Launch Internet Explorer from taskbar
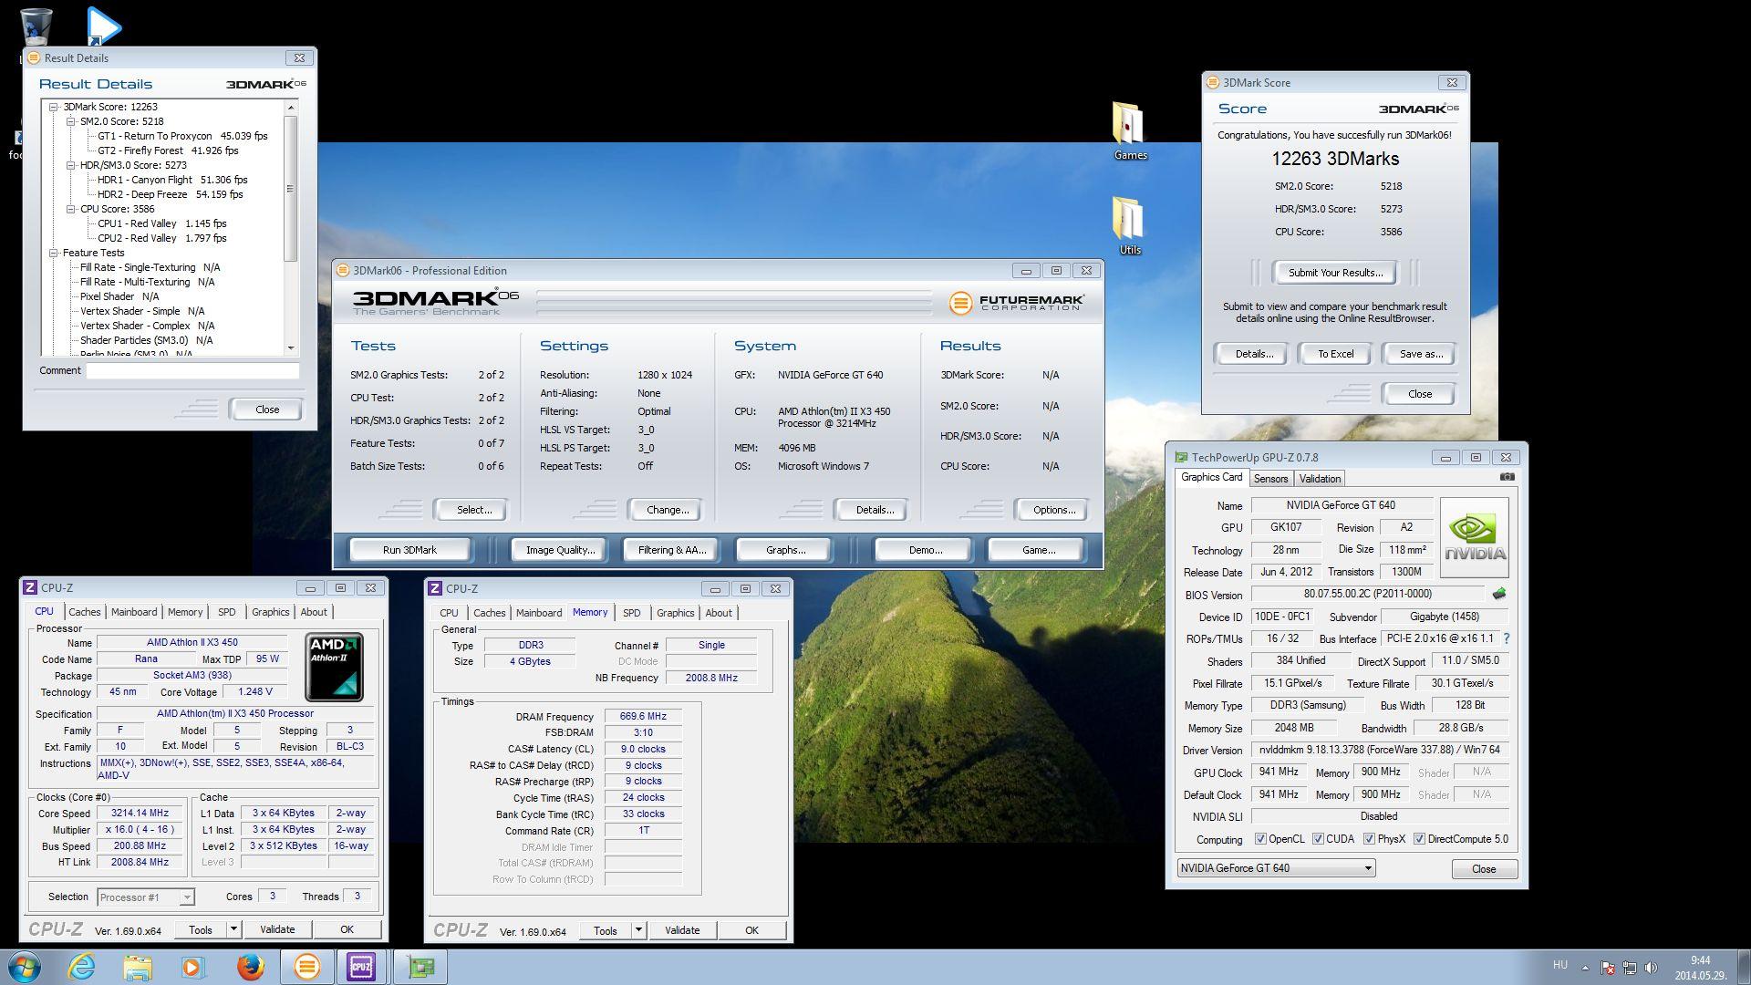1751x985 pixels. tap(82, 967)
